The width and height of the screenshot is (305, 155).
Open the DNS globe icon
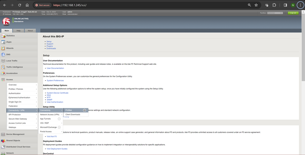click(3, 55)
